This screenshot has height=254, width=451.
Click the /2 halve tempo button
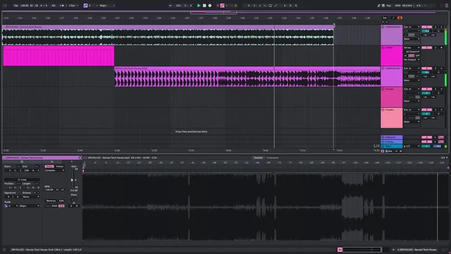tap(57, 190)
